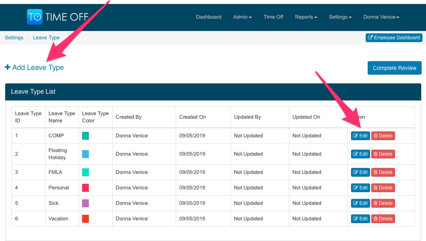Click the Sick purple color swatch
This screenshot has width=426, height=241.
click(x=85, y=203)
